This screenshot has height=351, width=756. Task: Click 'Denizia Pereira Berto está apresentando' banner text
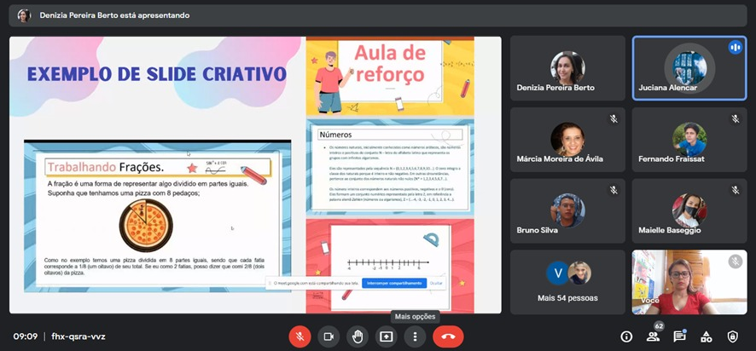pos(114,15)
